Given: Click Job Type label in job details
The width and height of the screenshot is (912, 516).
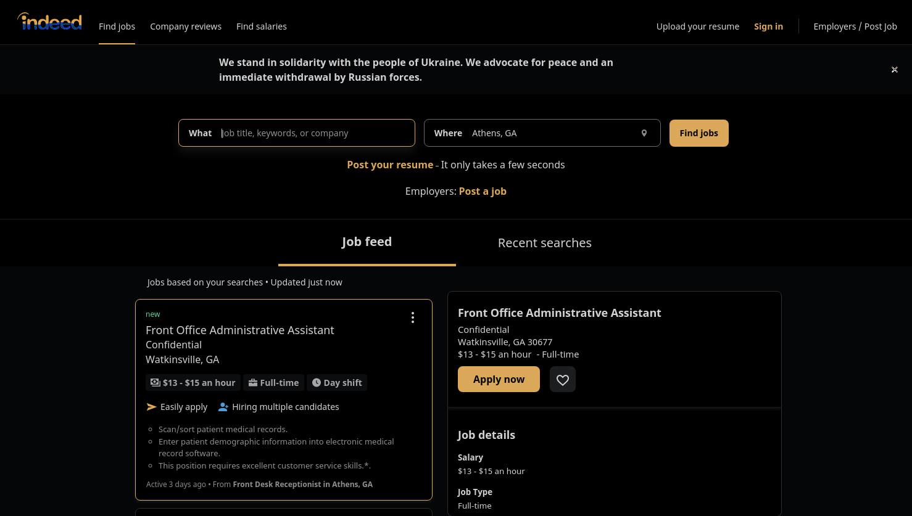Looking at the screenshot, I should click(475, 492).
